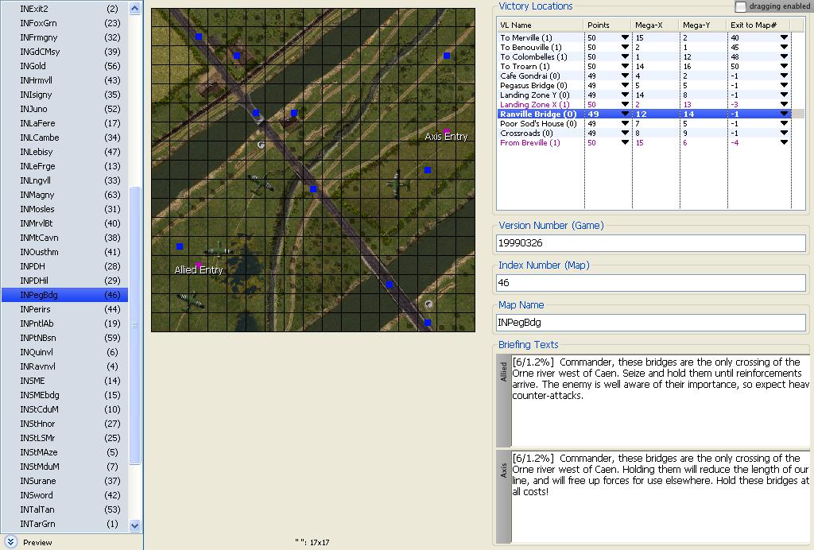Open Exit to Map dropdown for Landing Zone X
814x550 pixels.
tap(784, 105)
